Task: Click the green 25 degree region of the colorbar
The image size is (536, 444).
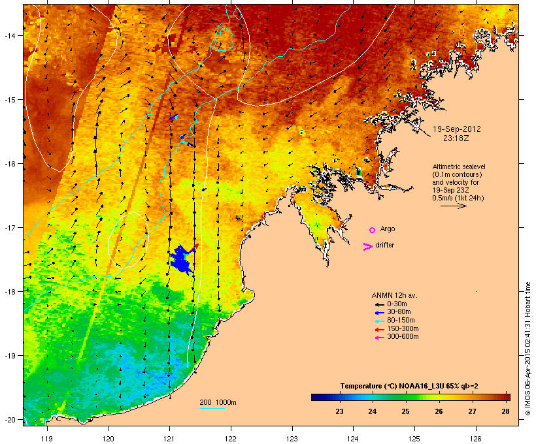Action: 405,397
